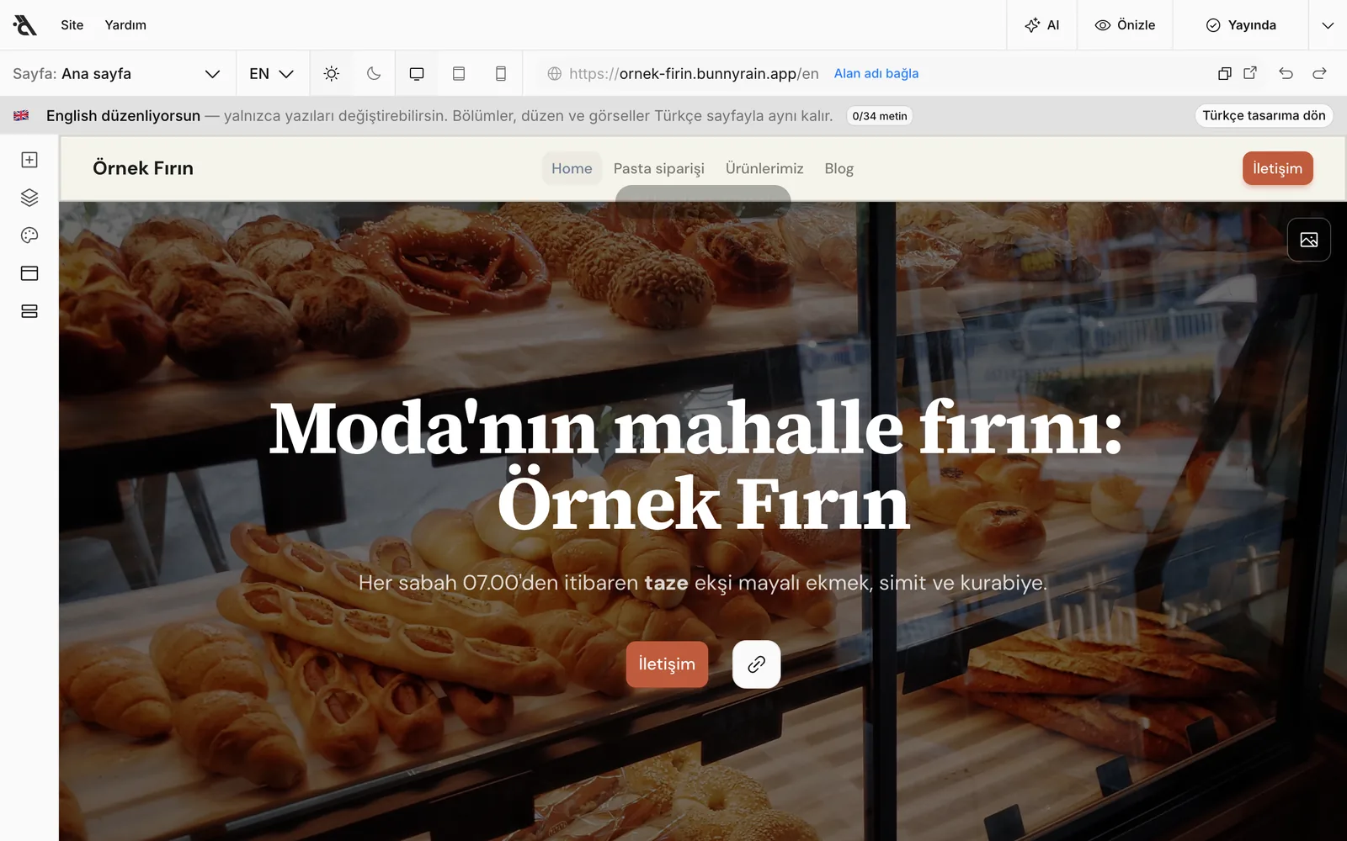The height and width of the screenshot is (841, 1347).
Task: Select the mobile phone viewport icon
Action: (x=501, y=74)
